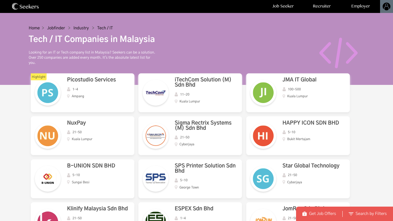Go to Jobfinder breadcrumb
This screenshot has height=221, width=393.
pos(56,28)
